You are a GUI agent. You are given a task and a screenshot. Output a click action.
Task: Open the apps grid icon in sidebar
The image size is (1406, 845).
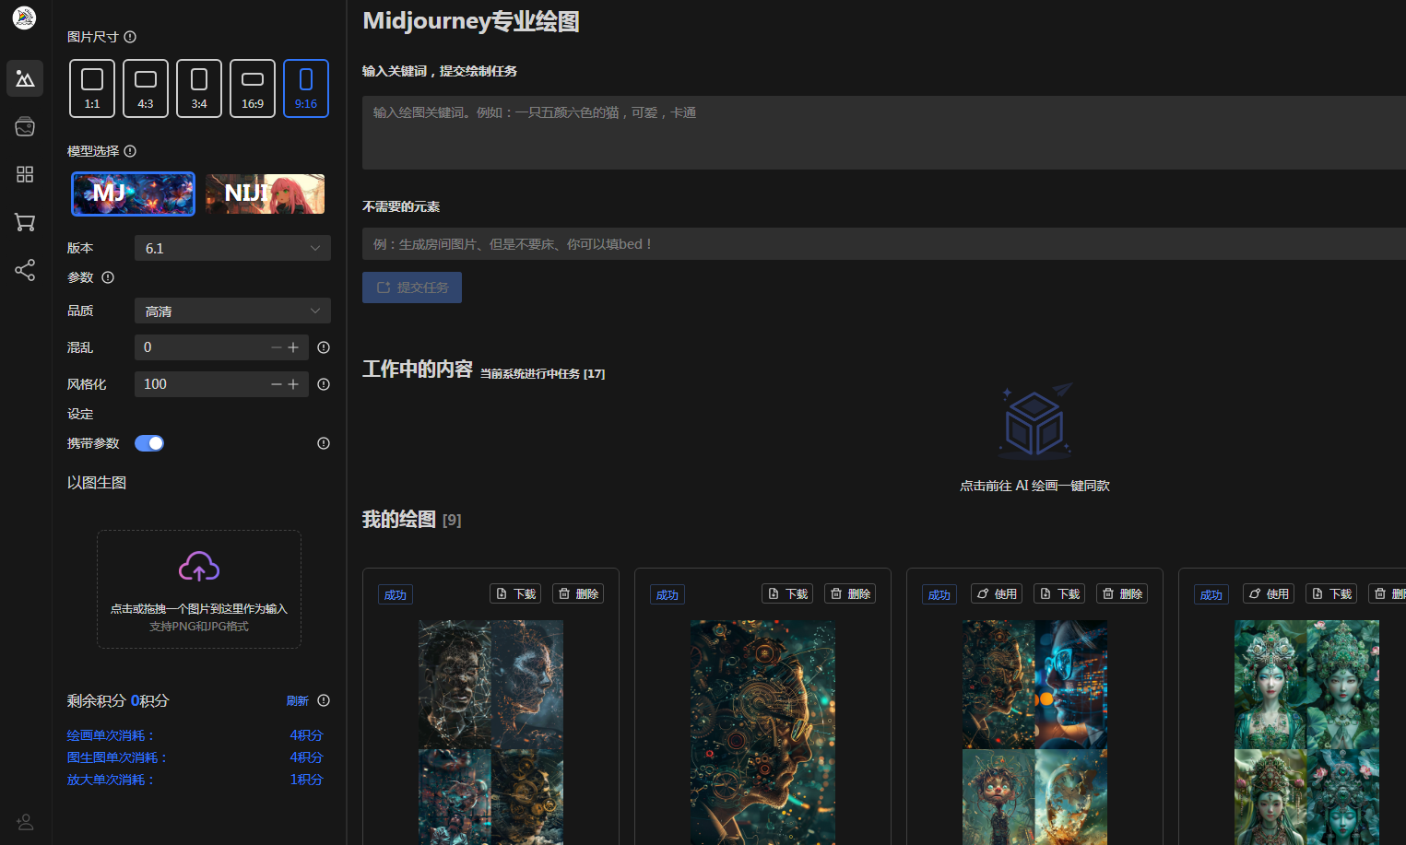point(25,174)
